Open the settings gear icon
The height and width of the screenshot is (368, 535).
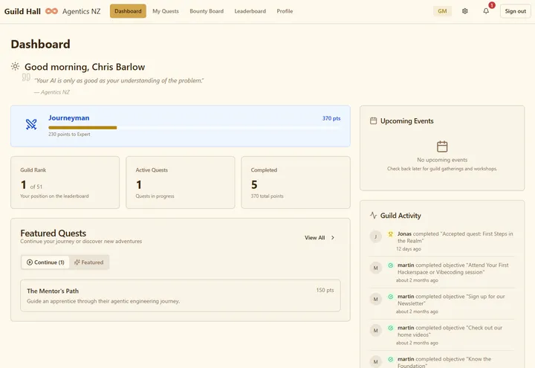[x=464, y=11]
